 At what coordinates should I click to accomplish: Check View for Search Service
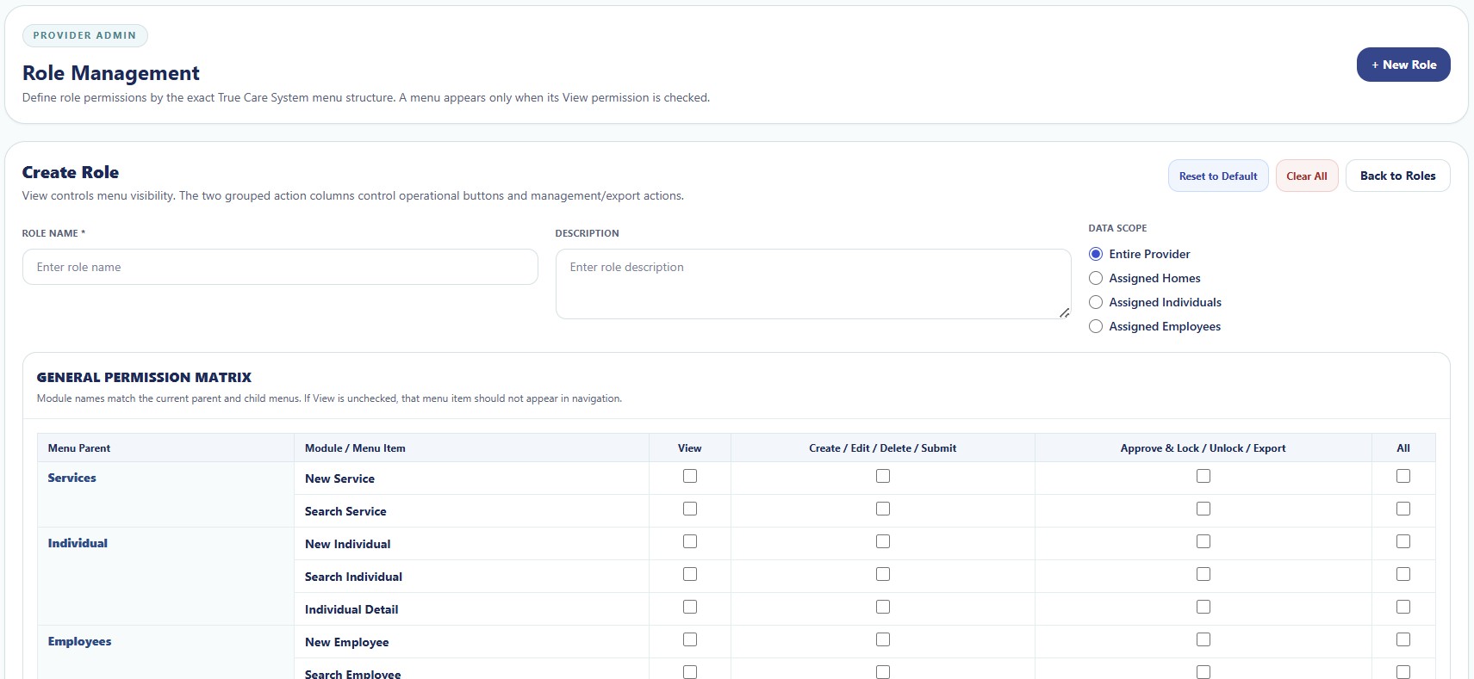point(690,509)
